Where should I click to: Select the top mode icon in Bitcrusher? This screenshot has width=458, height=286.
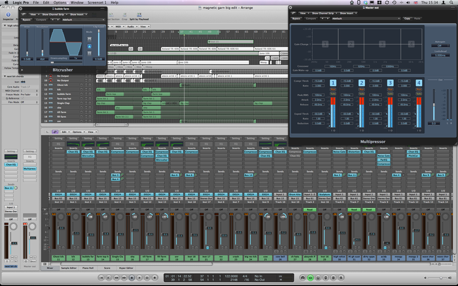coord(90,39)
